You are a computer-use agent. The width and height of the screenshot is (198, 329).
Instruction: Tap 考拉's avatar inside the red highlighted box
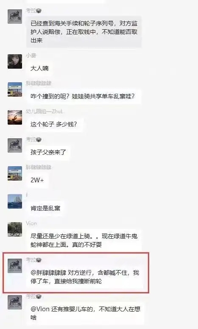pos(15,266)
